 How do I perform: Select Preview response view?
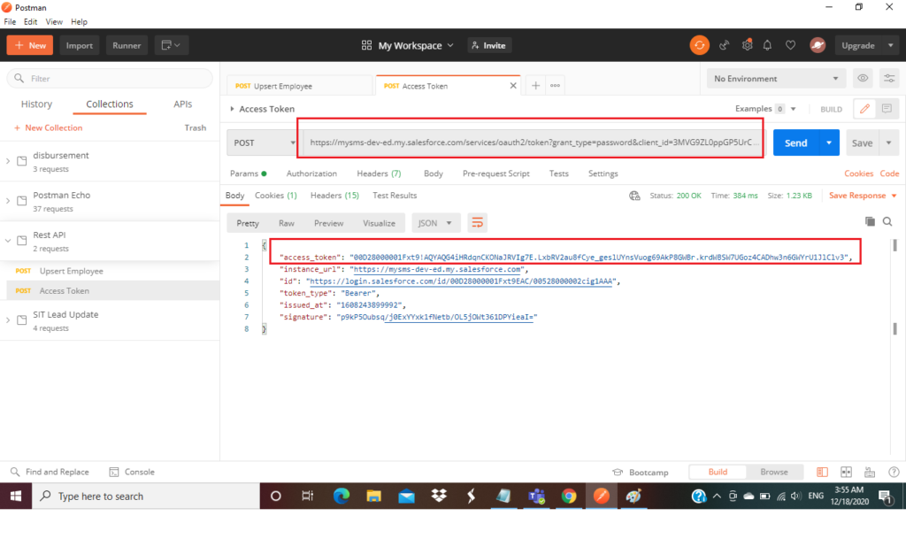[329, 223]
